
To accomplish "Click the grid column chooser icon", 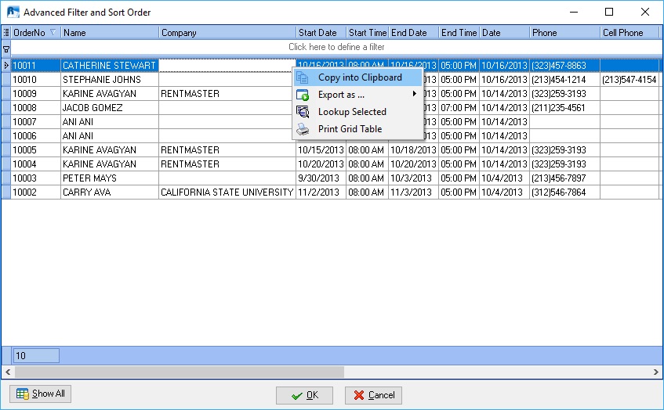I will [6, 33].
